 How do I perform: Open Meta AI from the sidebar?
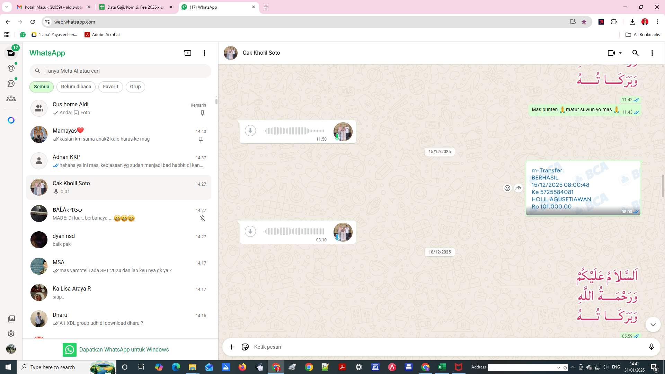pyautogui.click(x=11, y=120)
